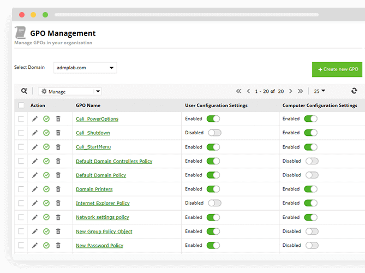This screenshot has width=365, height=273.
Task: Delete the Cali_StartMenu GPO
Action: tap(58, 147)
